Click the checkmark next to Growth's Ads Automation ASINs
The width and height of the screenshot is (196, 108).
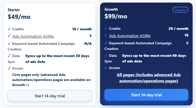[106, 35]
